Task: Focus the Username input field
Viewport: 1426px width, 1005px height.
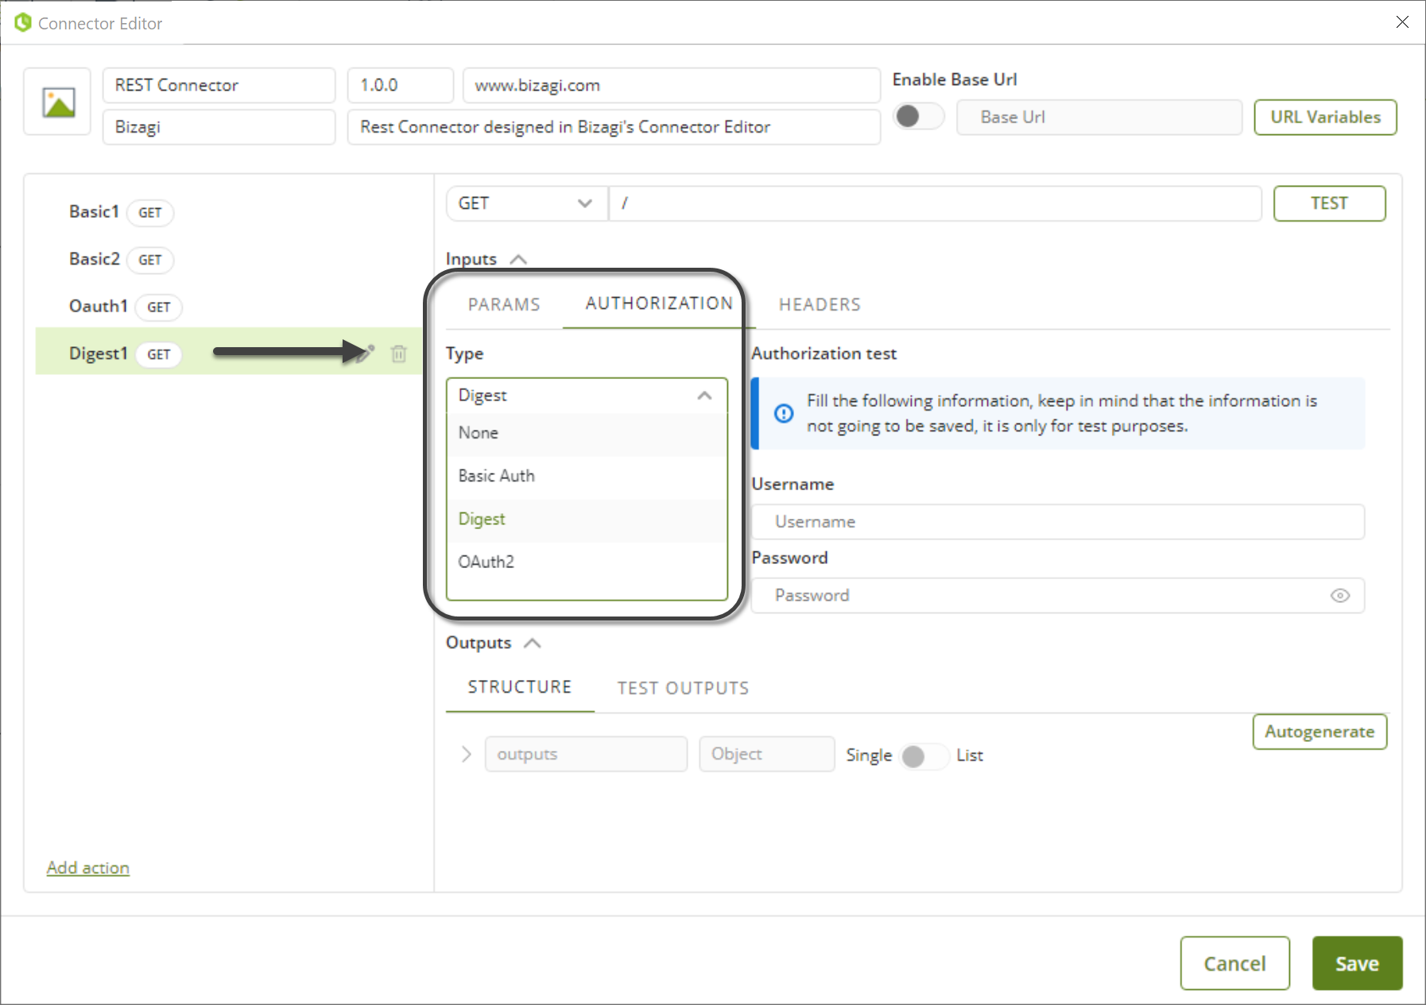Action: (x=1058, y=522)
